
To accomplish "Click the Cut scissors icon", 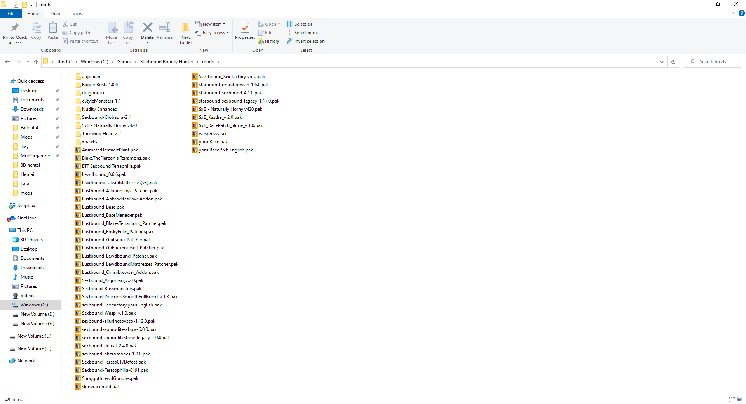I will point(65,24).
